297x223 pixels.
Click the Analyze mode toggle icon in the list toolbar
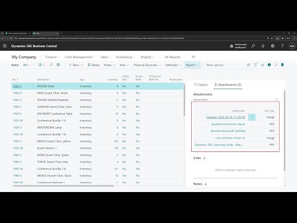(x=41, y=65)
